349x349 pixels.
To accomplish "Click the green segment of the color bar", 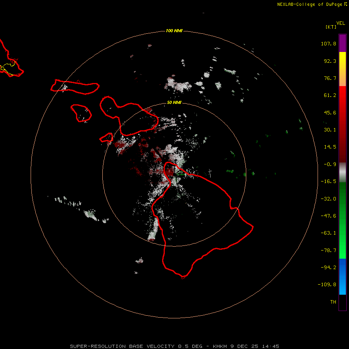I will pos(342,220).
